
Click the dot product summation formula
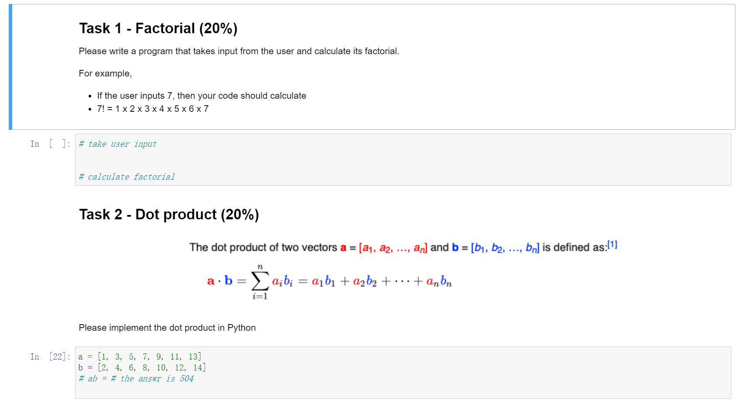330,282
